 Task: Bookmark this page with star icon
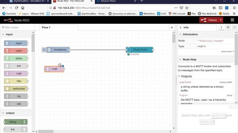(x=187, y=8)
